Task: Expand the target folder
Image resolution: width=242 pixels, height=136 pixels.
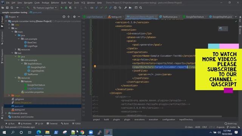Action: [x=9, y=96]
